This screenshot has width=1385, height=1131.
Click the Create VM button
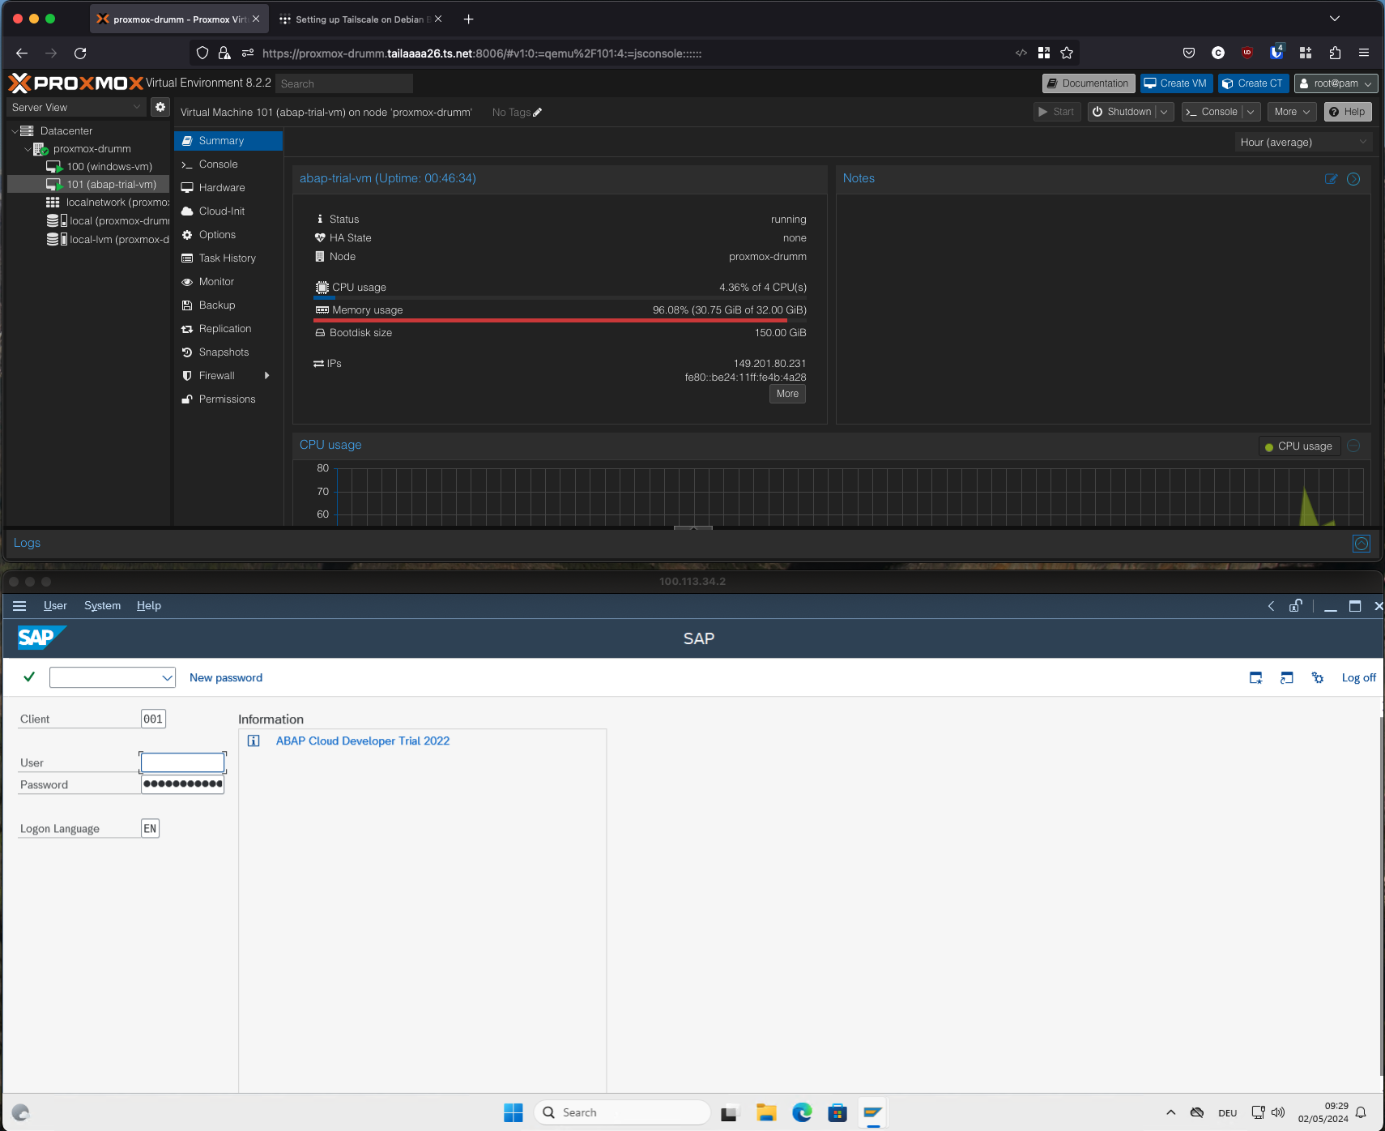click(x=1176, y=83)
